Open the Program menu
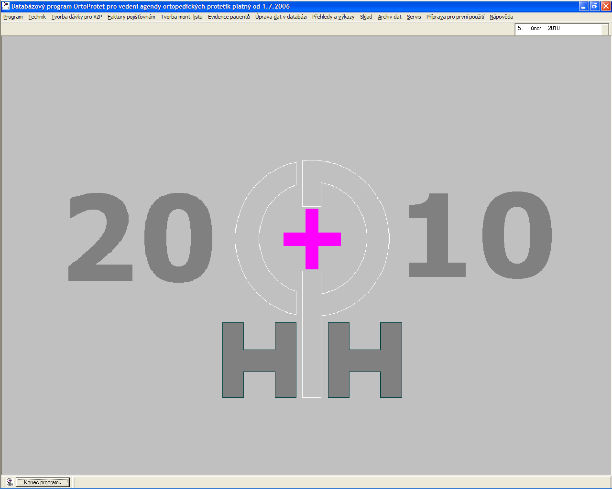This screenshot has height=489, width=612. tap(13, 17)
